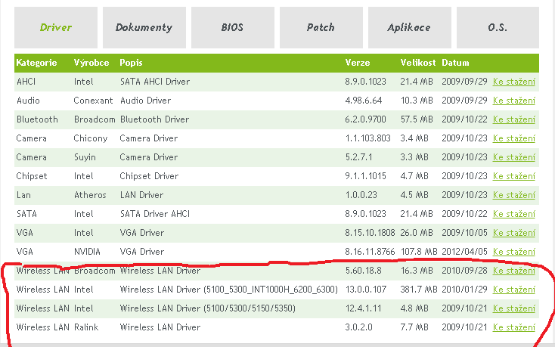555x347 pixels.
Task: Download the NVIDIA VGA Driver
Action: pyautogui.click(x=513, y=252)
